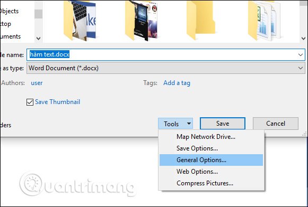Choose Web Options menu entry
This screenshot has width=308, height=207.
pos(211,172)
